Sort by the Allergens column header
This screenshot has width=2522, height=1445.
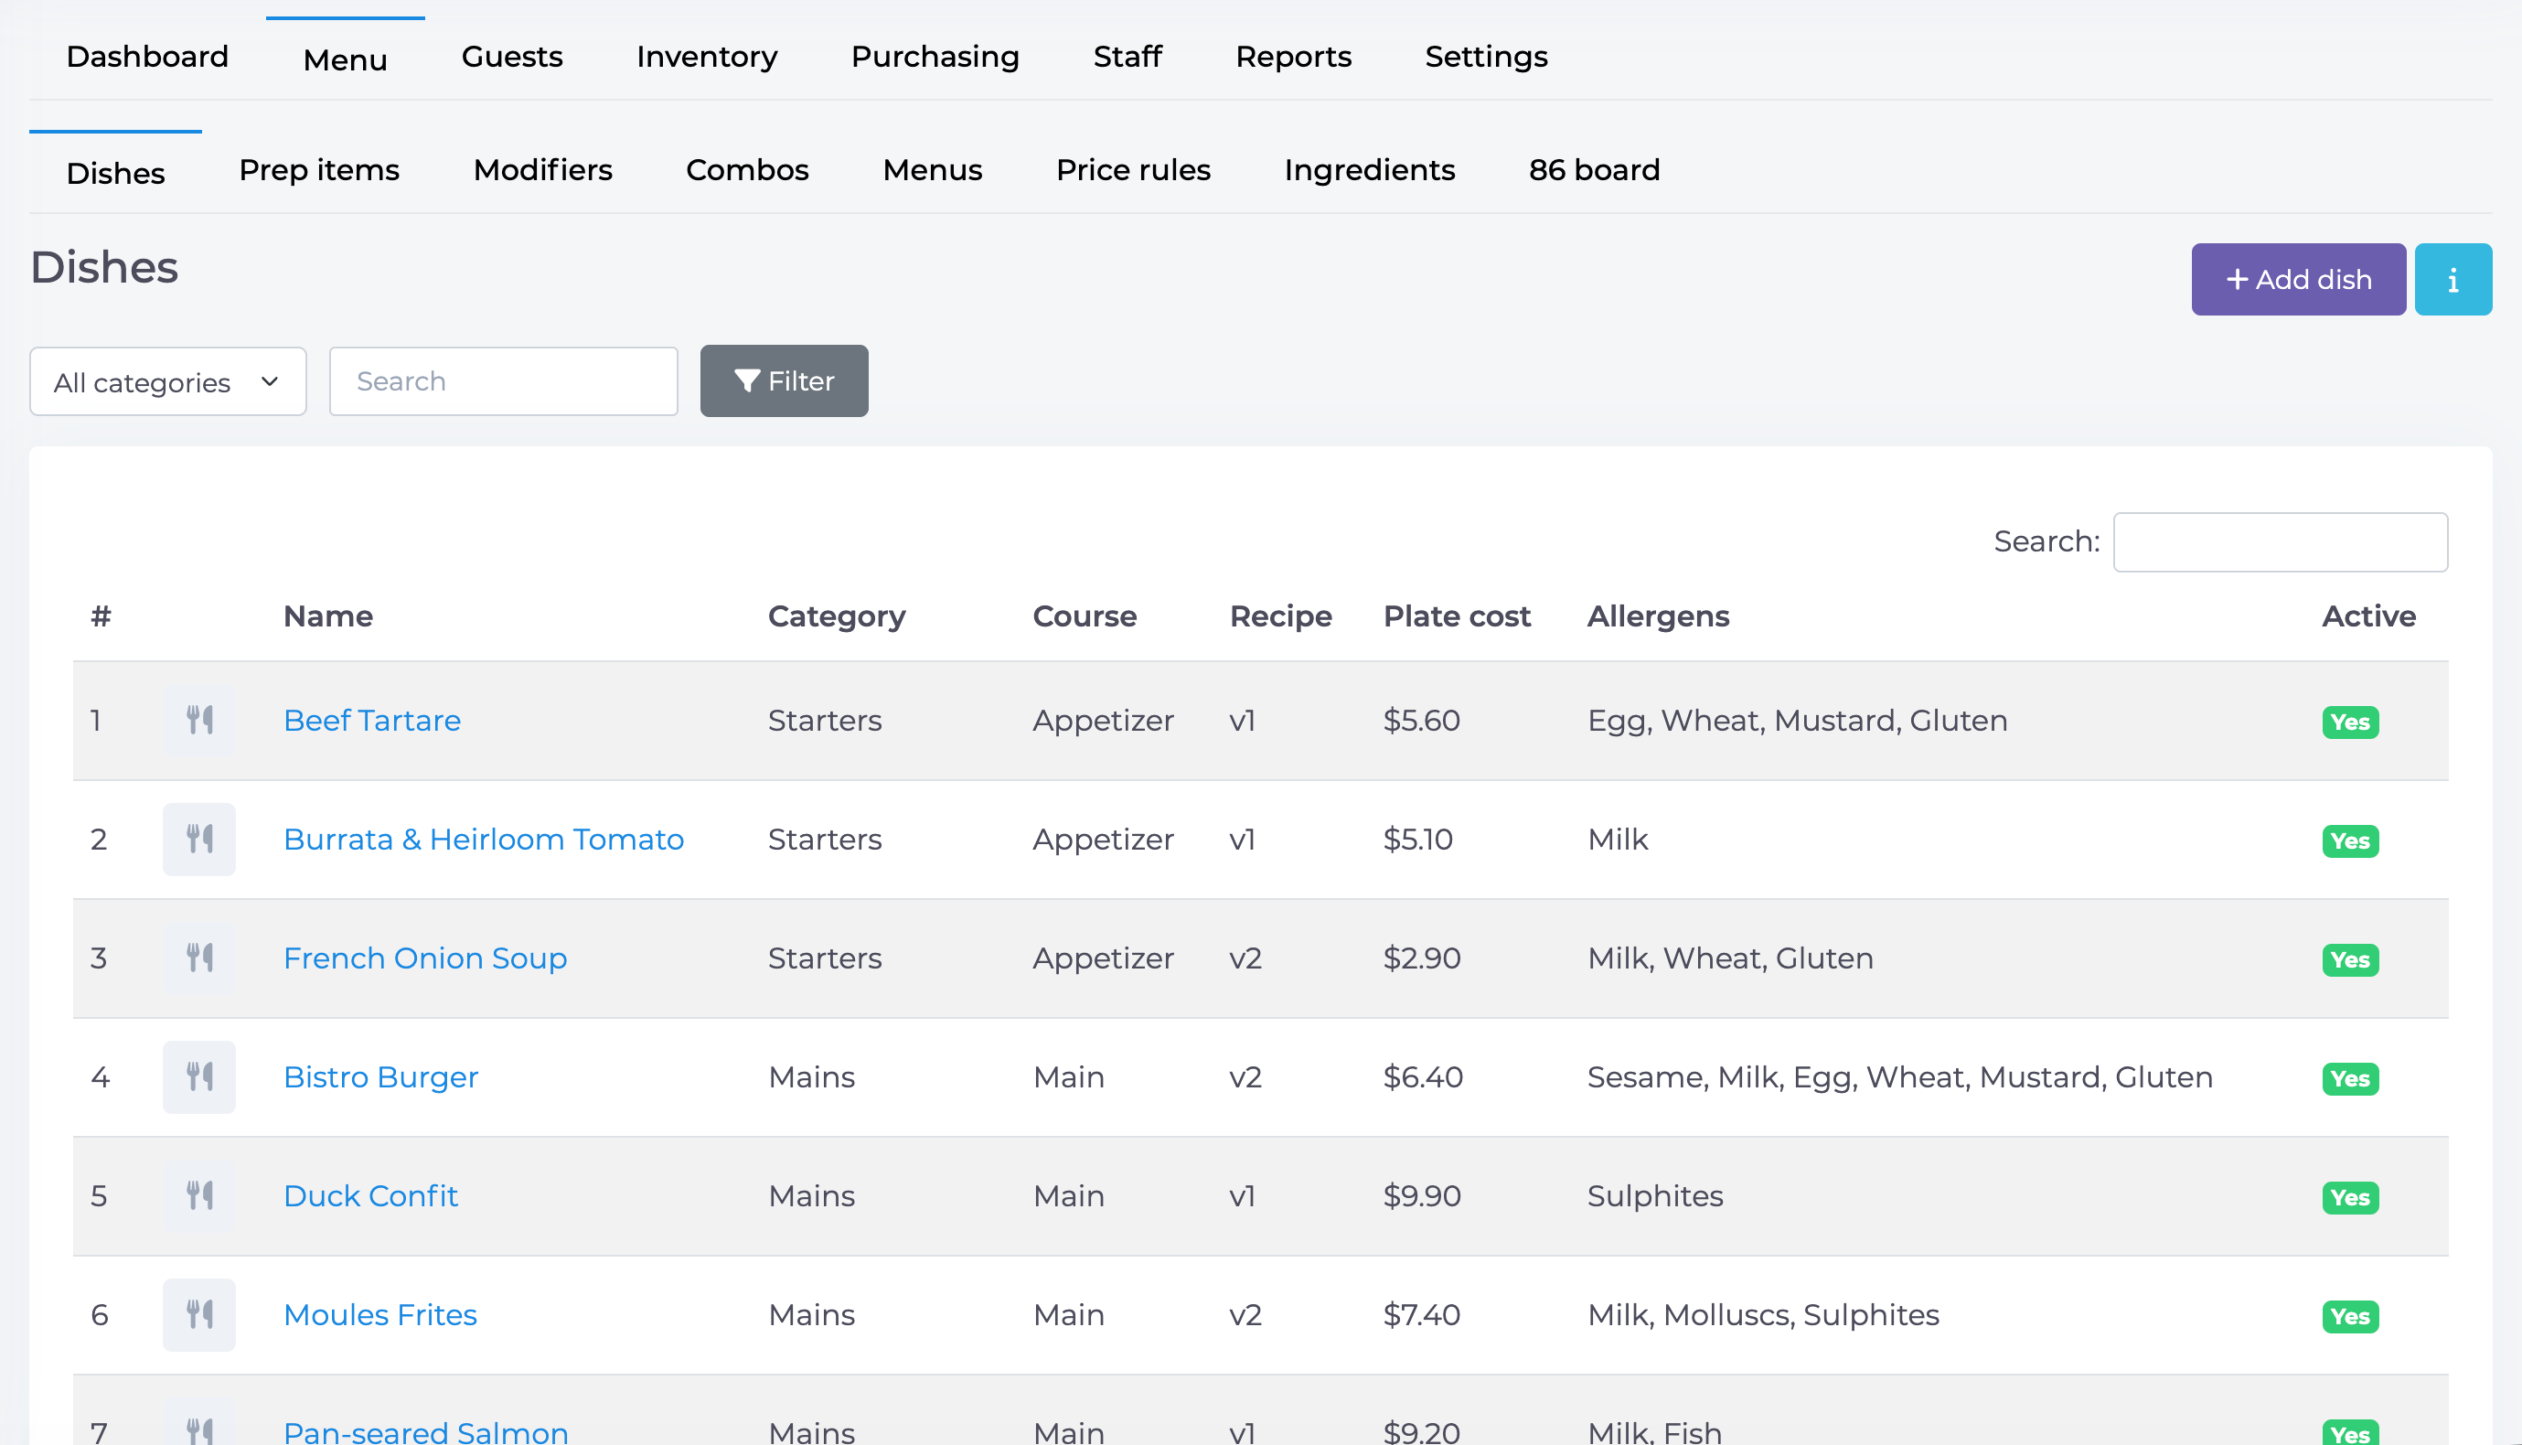point(1658,616)
